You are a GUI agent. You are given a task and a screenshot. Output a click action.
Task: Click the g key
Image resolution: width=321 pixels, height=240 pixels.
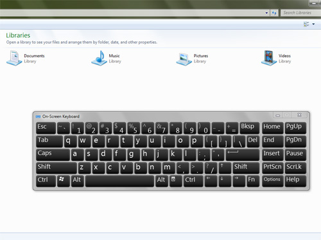134,154
